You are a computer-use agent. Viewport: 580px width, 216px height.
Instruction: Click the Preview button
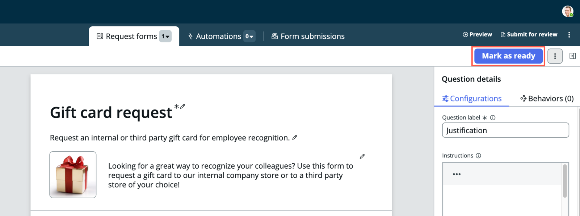477,35
